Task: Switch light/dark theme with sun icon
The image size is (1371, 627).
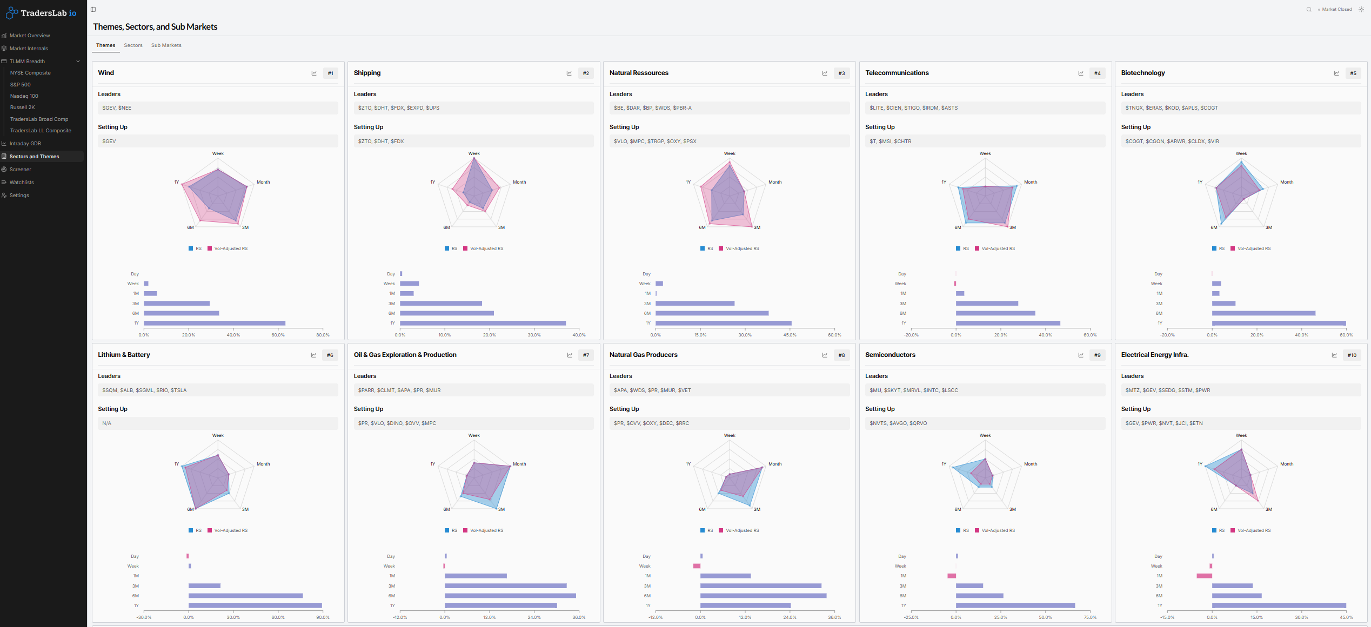Action: (1361, 9)
